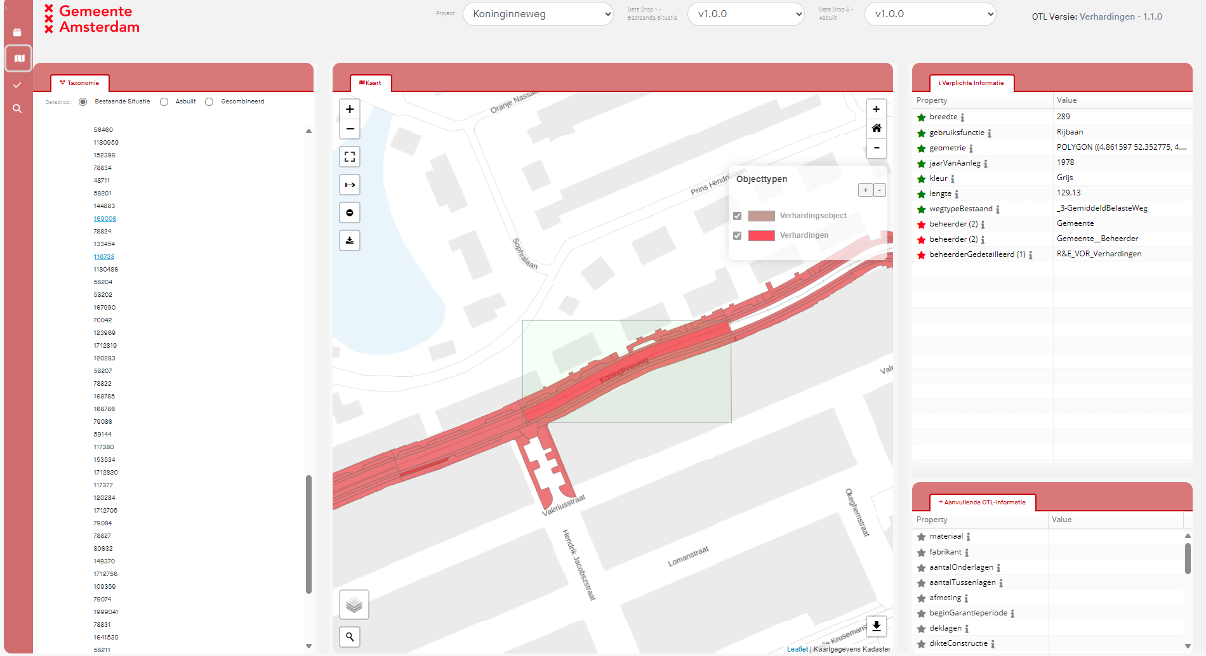Expand all Objecttypen with plus button
The height and width of the screenshot is (656, 1206).
pos(865,190)
